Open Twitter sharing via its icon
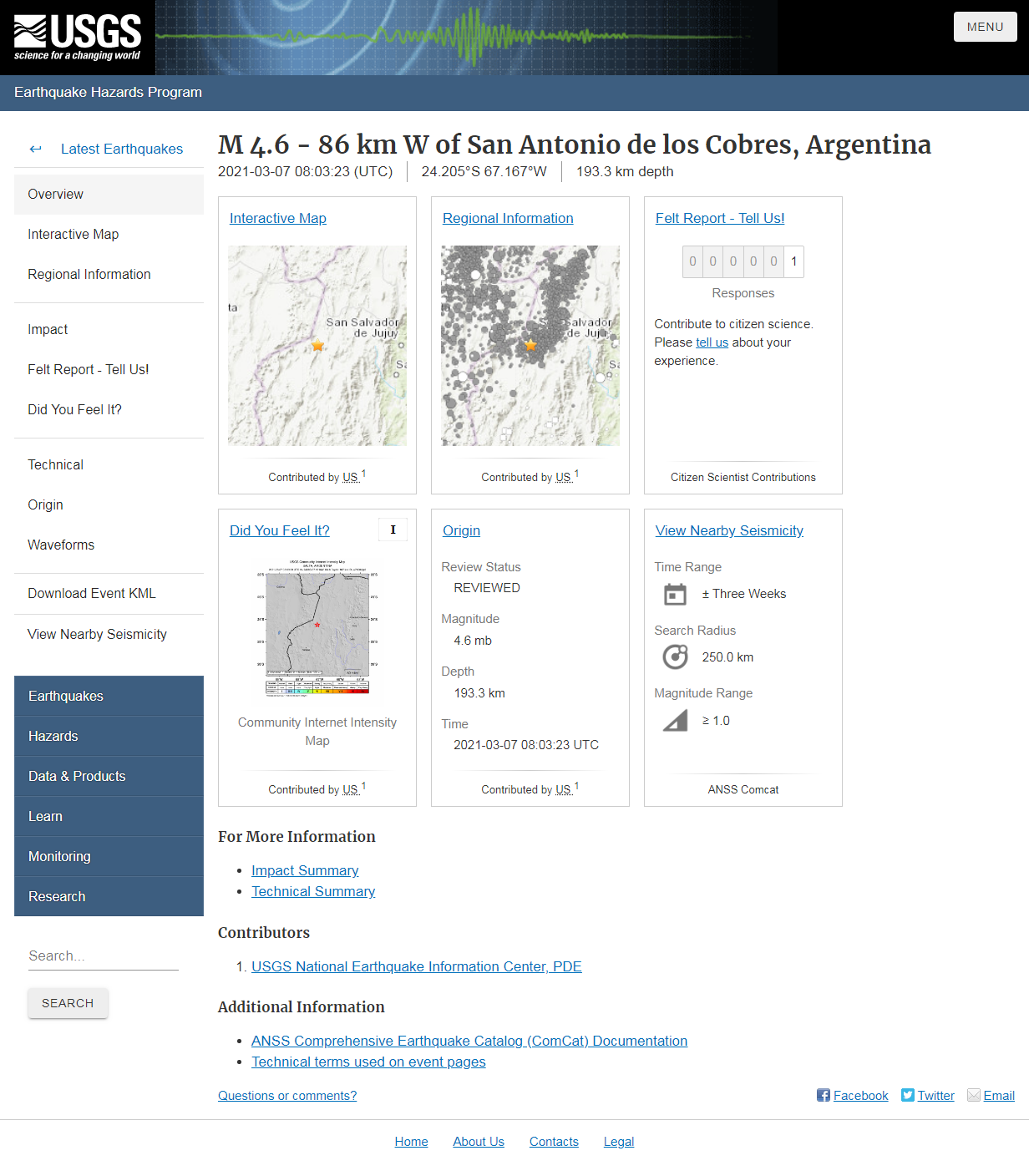Screen dimensions: 1029x1176 [907, 1095]
